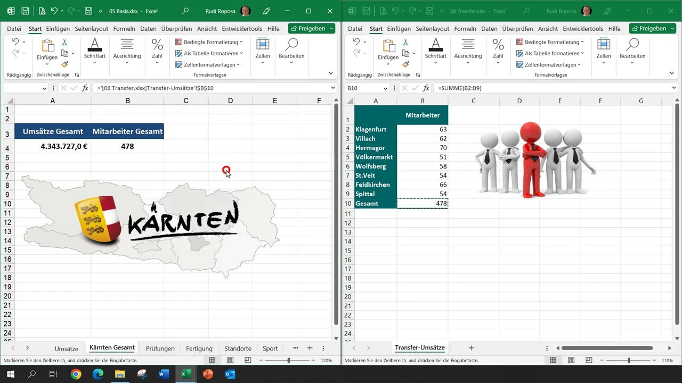This screenshot has width=682, height=383.
Task: Switch to Fertigung sheet tab
Action: pyautogui.click(x=199, y=348)
